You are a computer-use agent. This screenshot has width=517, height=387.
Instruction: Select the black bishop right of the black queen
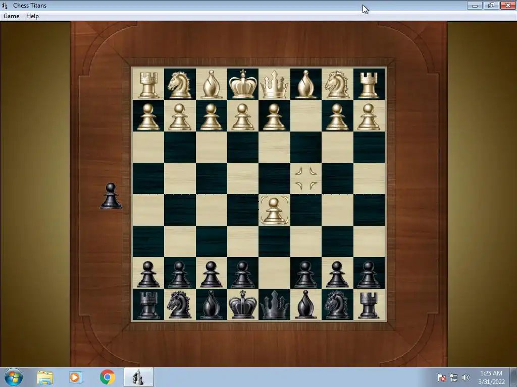[x=305, y=305]
